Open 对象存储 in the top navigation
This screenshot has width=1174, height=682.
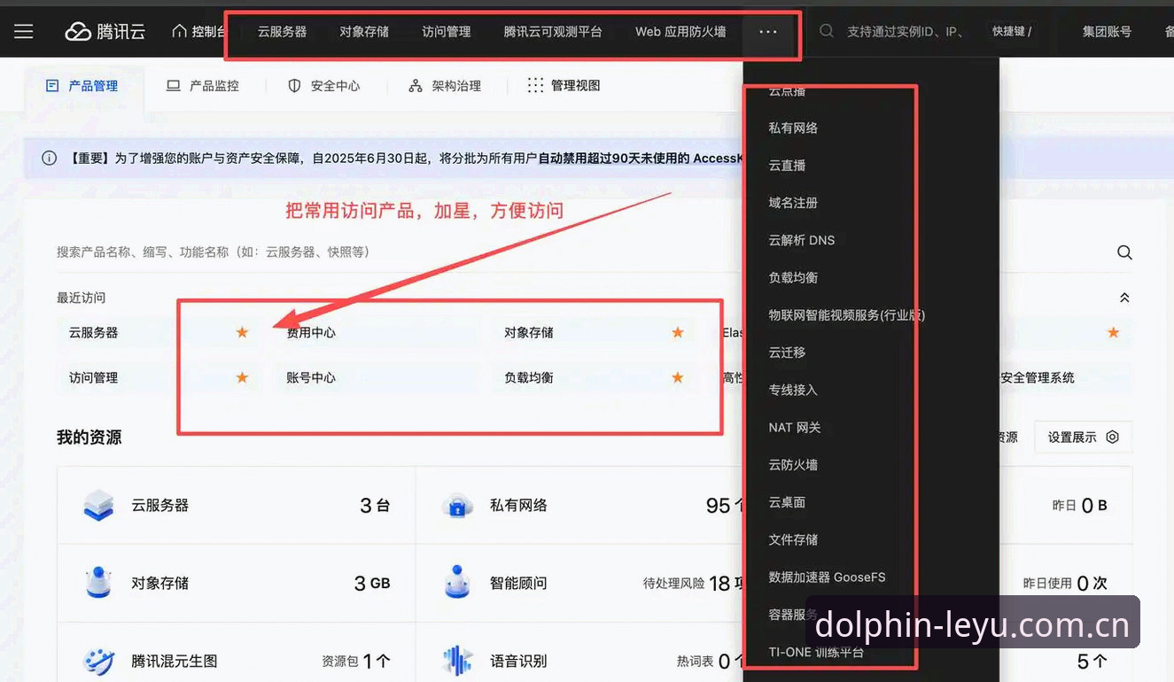point(364,31)
